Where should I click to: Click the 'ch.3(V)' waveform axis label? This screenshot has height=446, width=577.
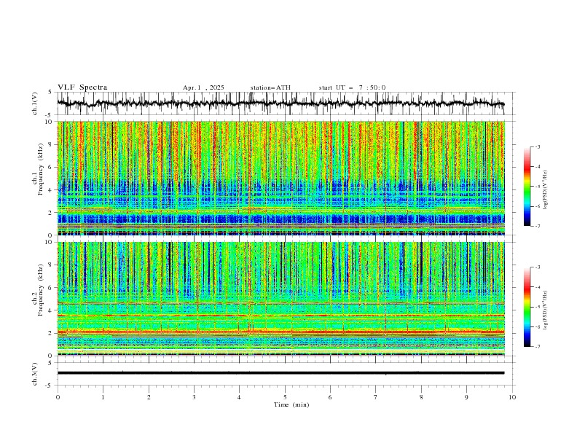[35, 374]
